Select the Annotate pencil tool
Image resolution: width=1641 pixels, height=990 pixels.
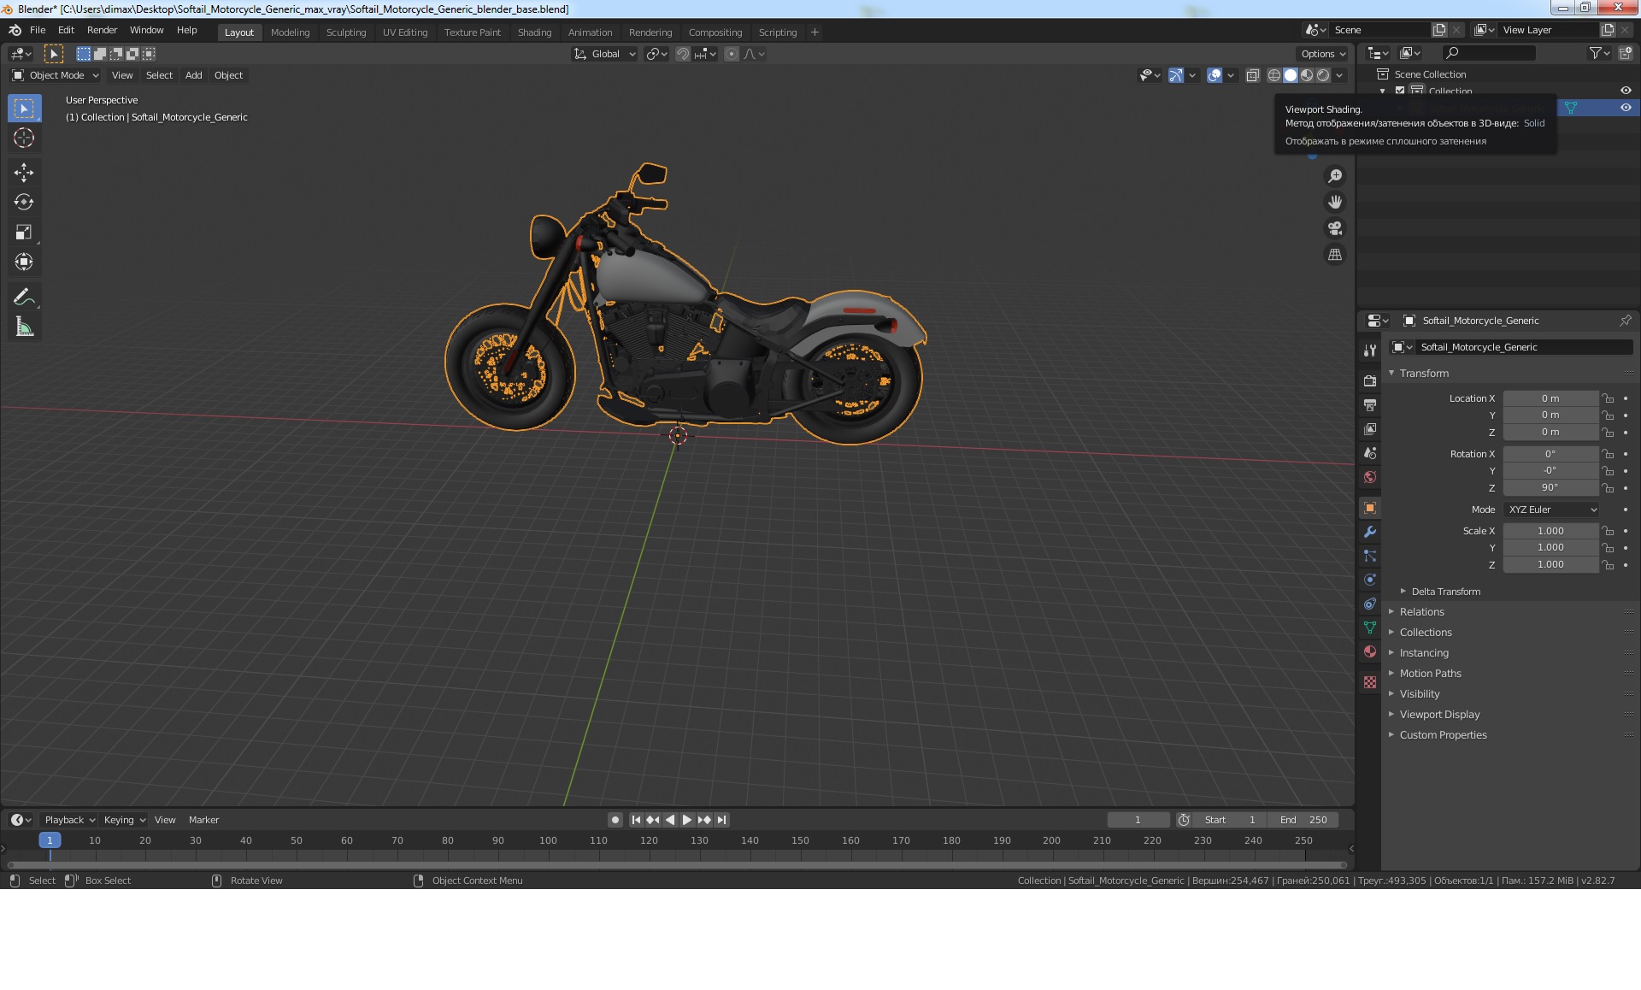click(24, 298)
